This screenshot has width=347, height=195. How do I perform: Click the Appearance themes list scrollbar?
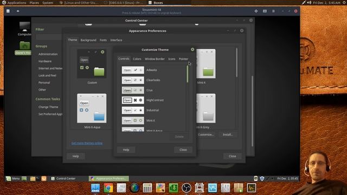(236, 63)
